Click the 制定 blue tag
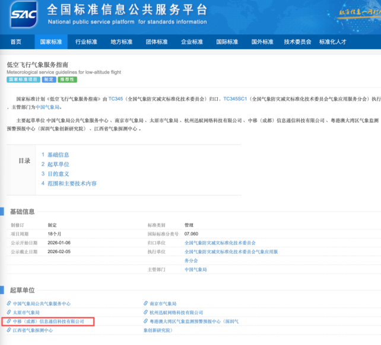 pos(49,79)
